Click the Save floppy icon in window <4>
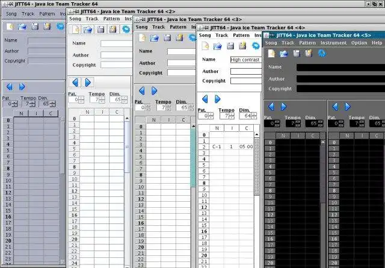The width and height of the screenshot is (385, 268). coord(230,46)
